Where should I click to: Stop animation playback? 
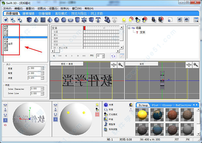point(54,56)
